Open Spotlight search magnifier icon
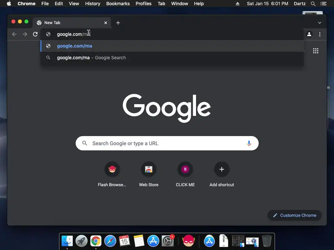334x250 pixels. coord(313,4)
